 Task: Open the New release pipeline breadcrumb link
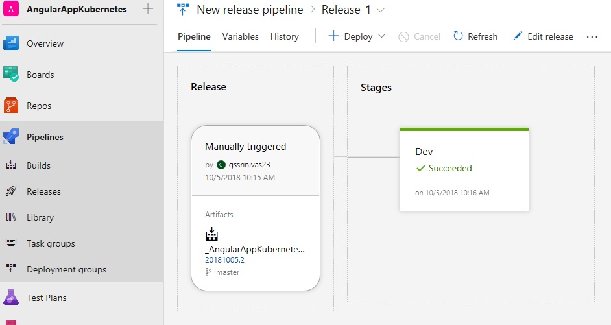[250, 10]
